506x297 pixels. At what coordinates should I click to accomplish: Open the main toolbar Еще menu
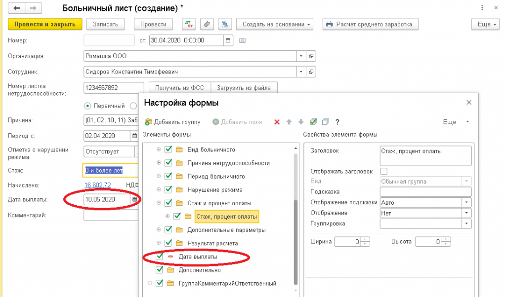point(485,24)
